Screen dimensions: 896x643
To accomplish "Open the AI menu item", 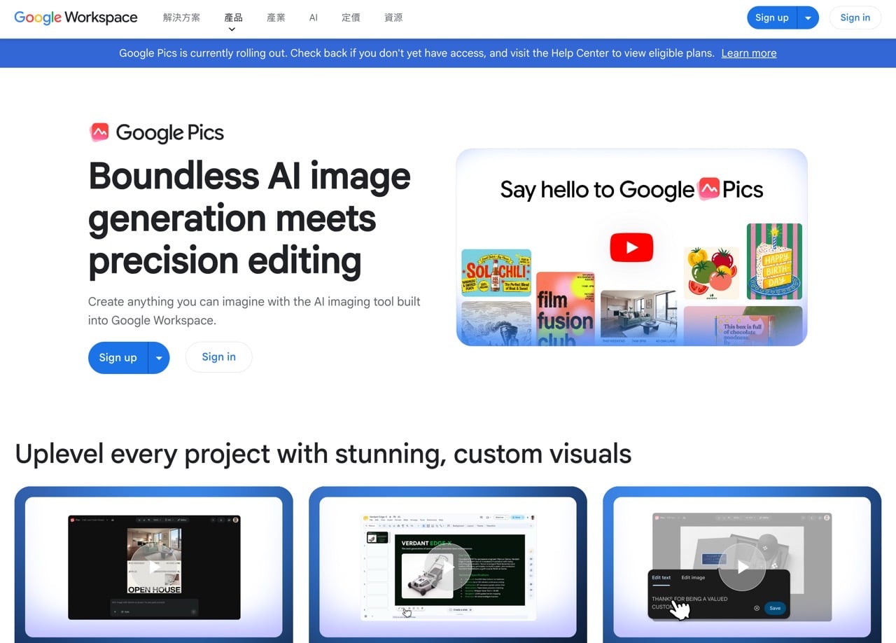I will coord(314,18).
